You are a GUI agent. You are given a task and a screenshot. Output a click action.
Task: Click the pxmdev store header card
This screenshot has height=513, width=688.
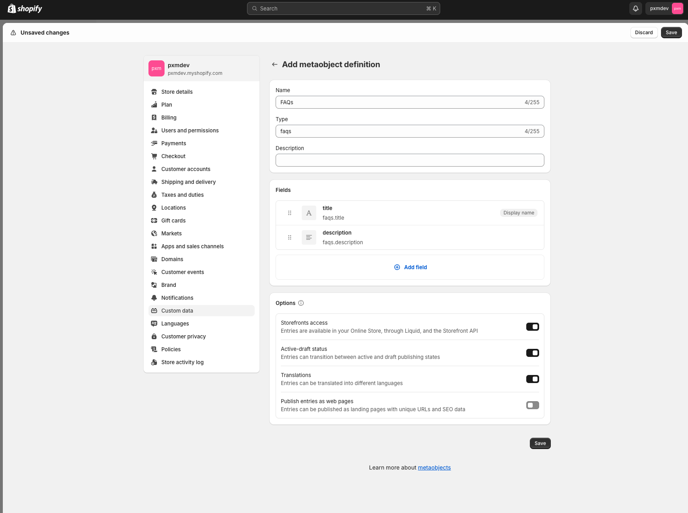(202, 68)
